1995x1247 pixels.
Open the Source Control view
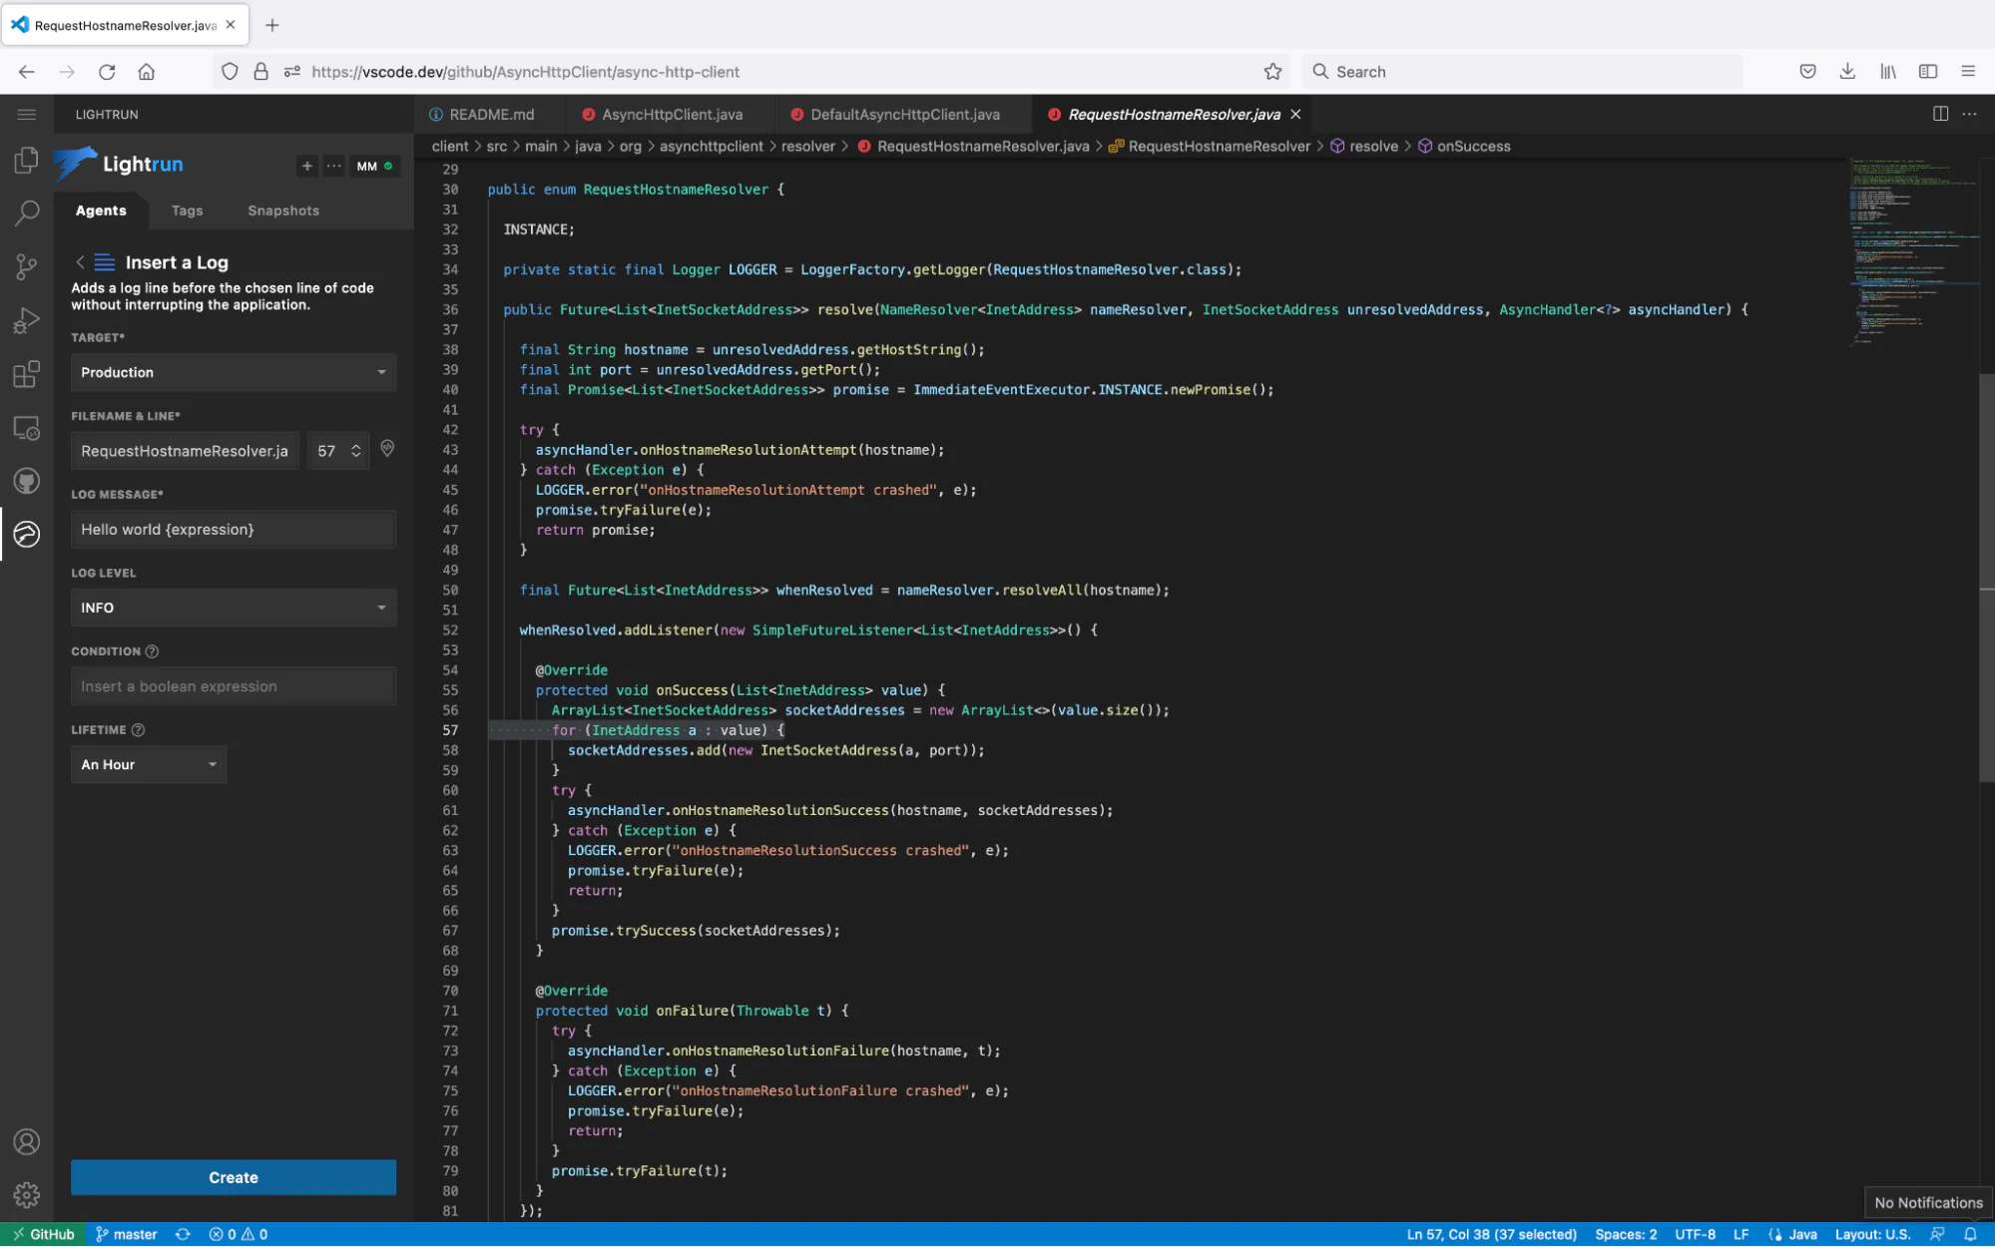click(27, 266)
